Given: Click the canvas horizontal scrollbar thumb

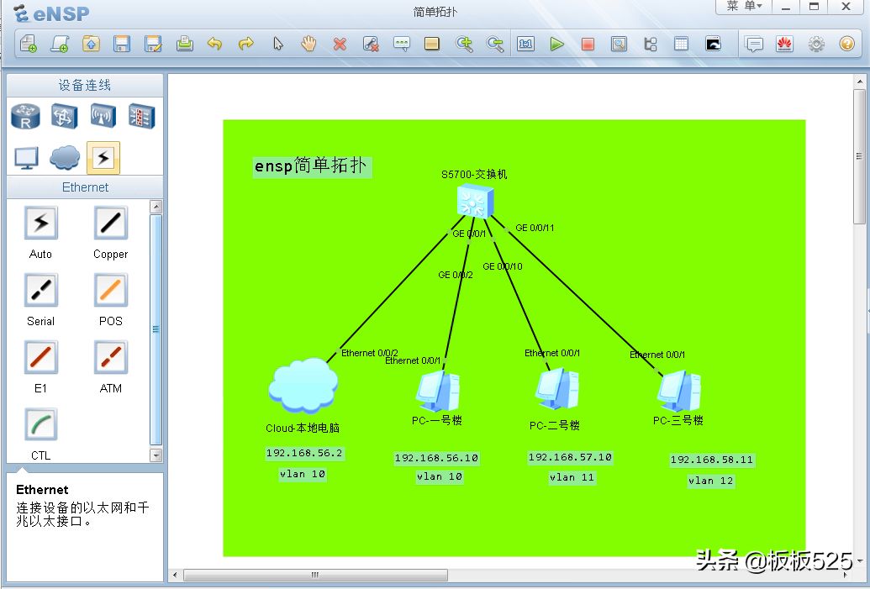Looking at the screenshot, I should [x=315, y=575].
